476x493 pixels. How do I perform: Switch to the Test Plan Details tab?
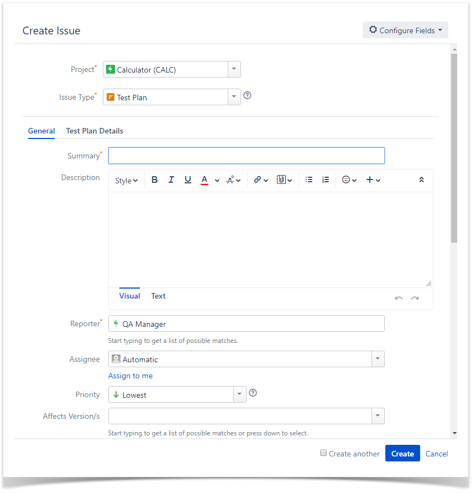coord(95,131)
